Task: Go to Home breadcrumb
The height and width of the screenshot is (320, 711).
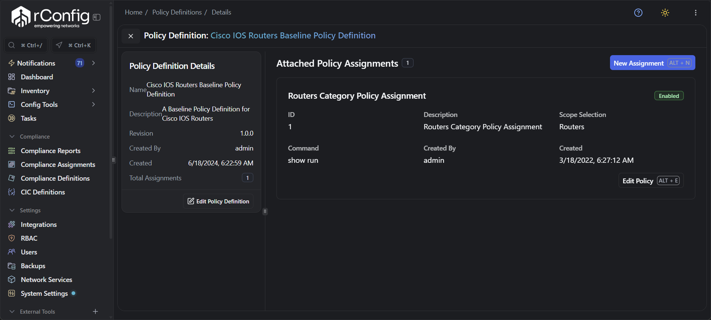Action: 133,12
